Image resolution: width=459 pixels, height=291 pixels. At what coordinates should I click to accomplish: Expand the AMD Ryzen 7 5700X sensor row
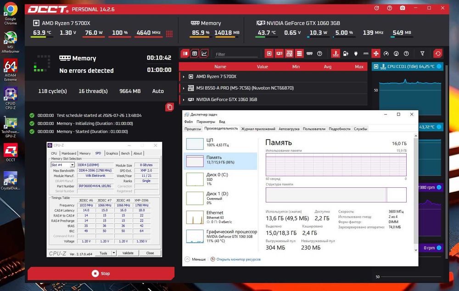point(184,77)
